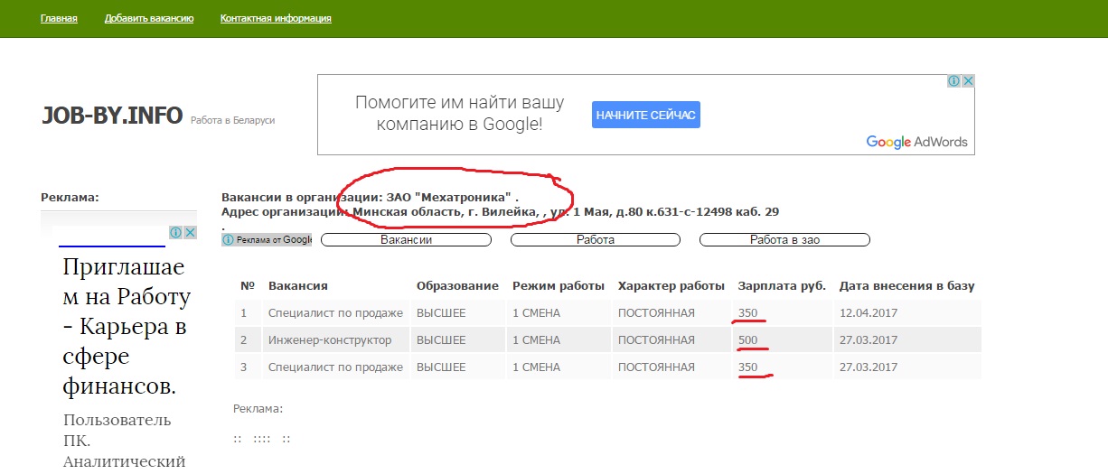
Task: Click the 'Реклама от Google' info badge
Action: pos(267,240)
